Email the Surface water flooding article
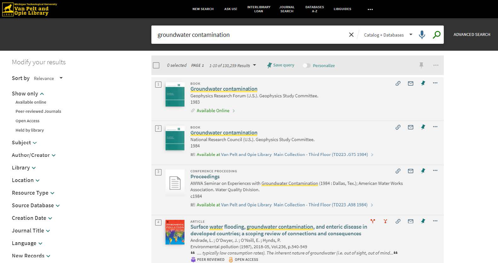 [x=411, y=221]
